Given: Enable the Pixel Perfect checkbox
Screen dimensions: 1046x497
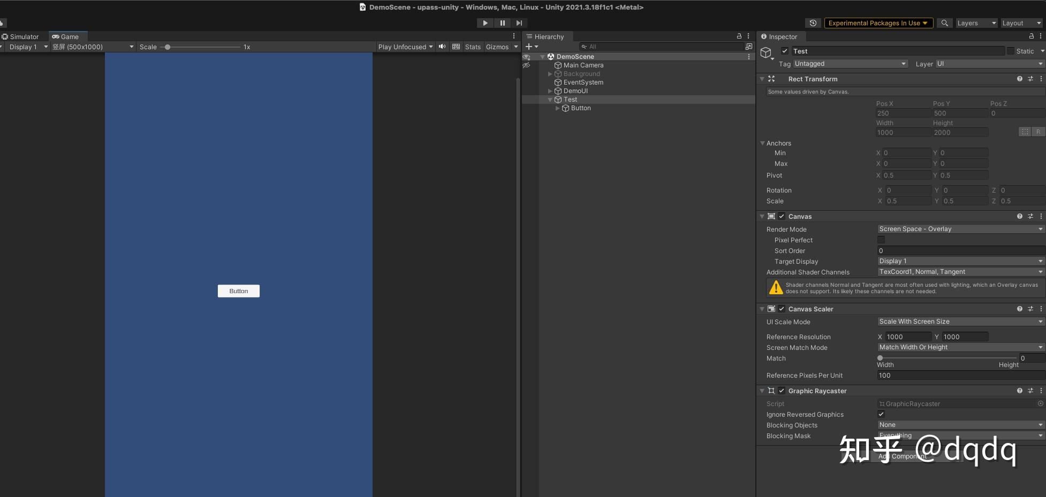Looking at the screenshot, I should (881, 240).
